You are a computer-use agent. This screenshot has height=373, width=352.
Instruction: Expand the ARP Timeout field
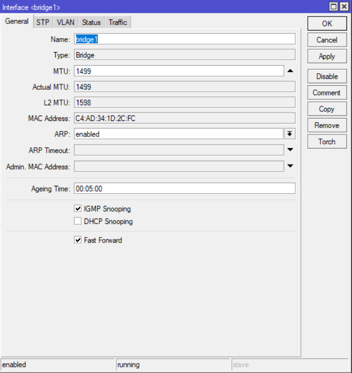[x=290, y=150]
